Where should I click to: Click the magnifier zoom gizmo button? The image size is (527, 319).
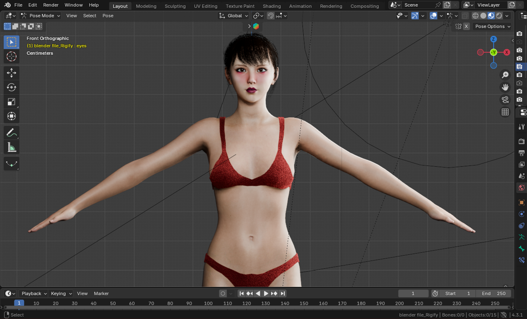click(505, 75)
